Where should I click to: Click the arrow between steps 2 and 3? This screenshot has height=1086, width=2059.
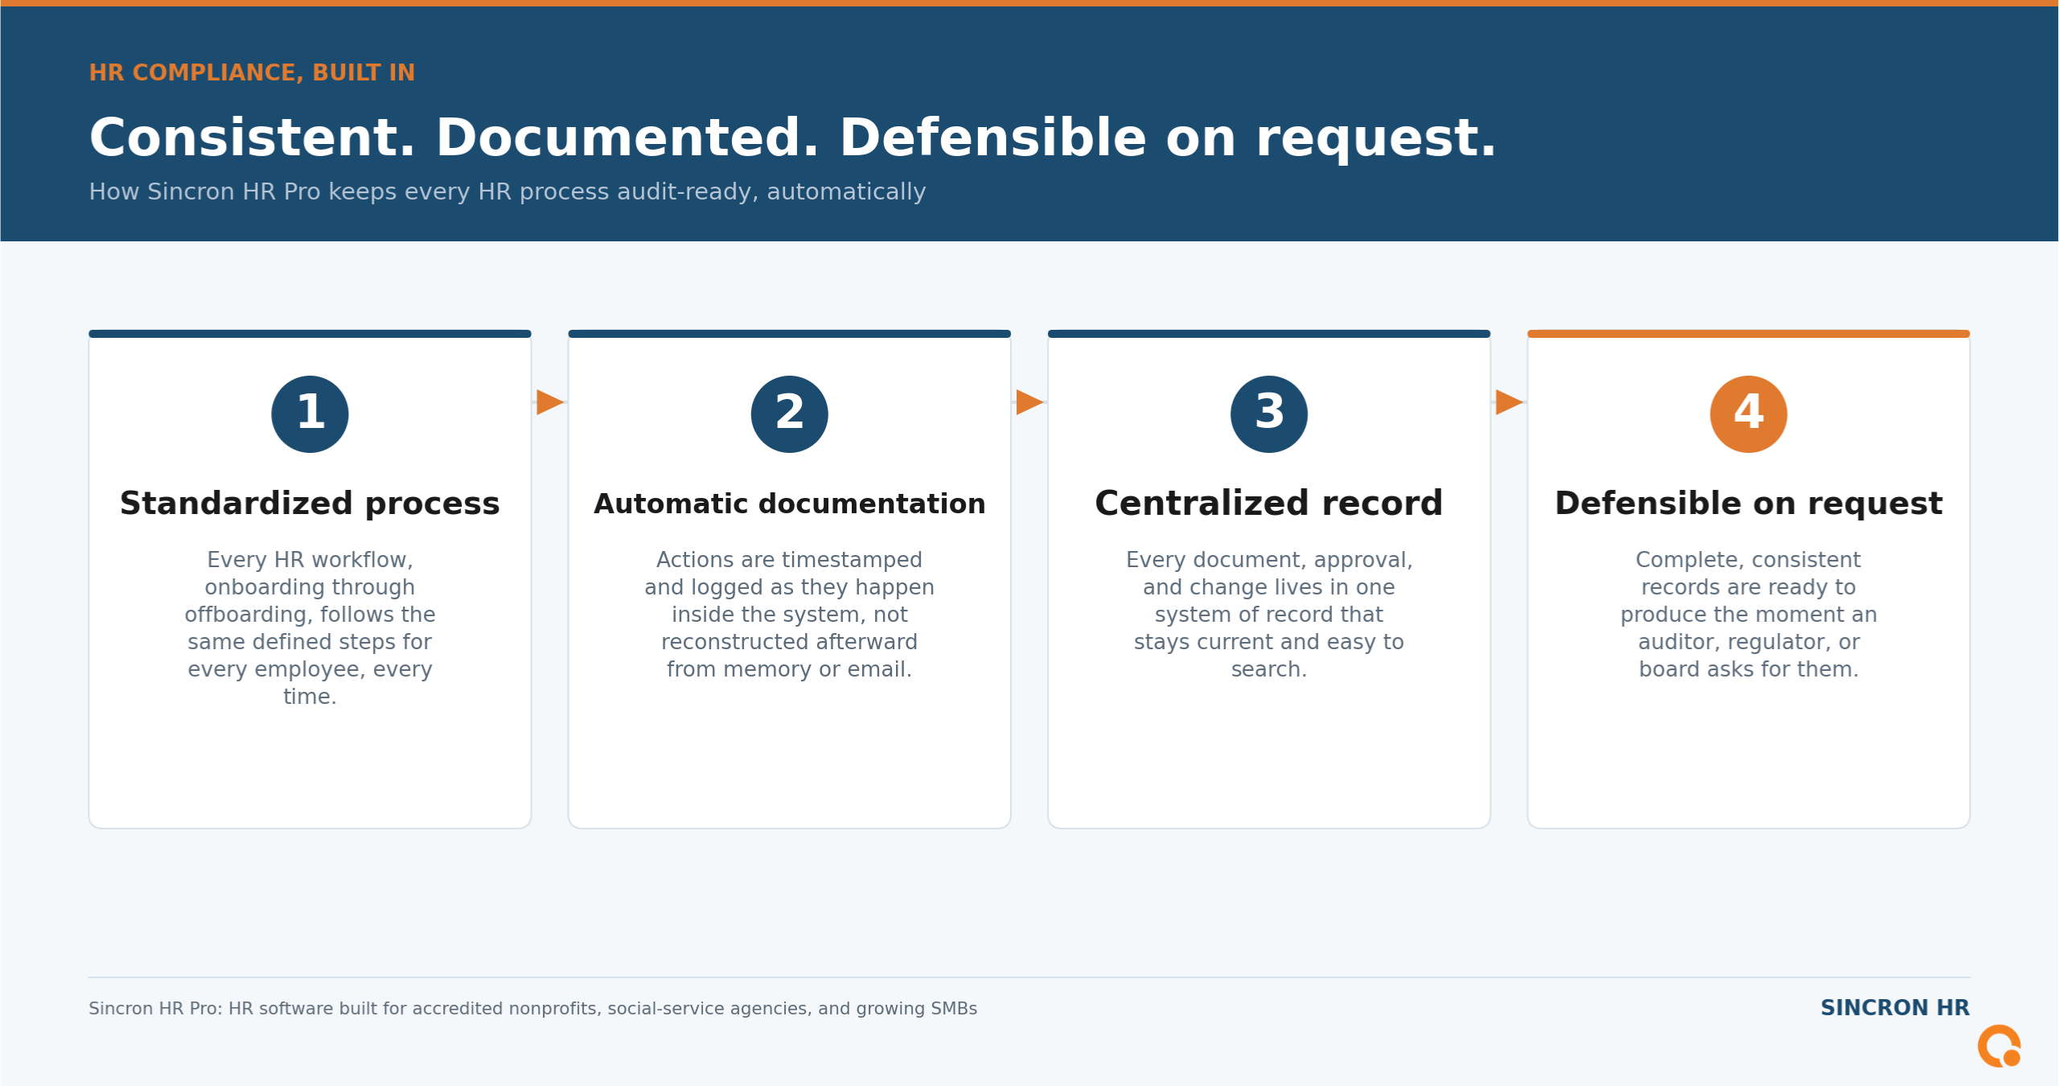point(1029,402)
